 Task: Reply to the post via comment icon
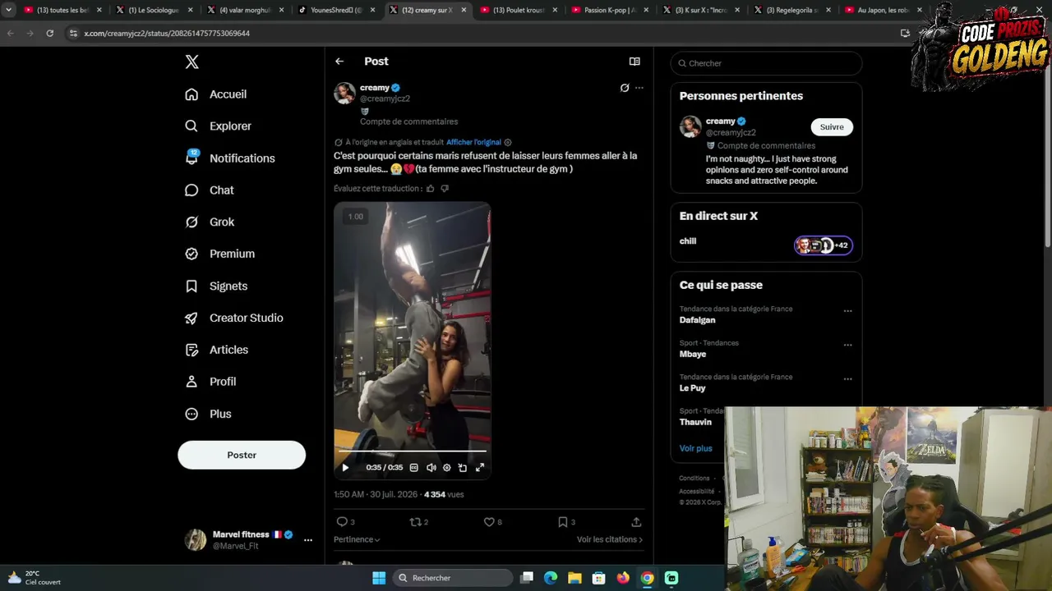pyautogui.click(x=342, y=522)
